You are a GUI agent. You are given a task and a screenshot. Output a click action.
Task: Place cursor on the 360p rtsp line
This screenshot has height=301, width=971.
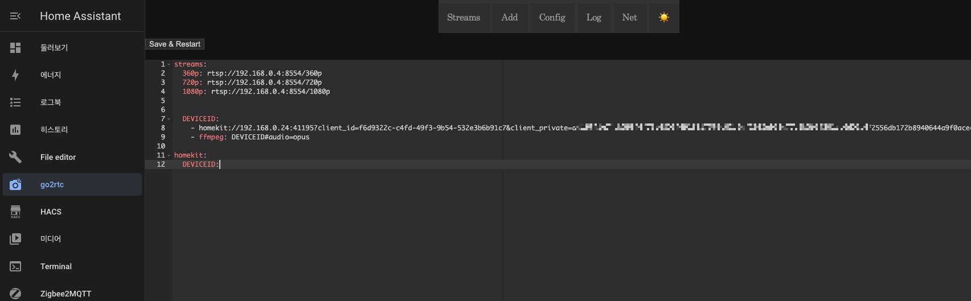(x=252, y=73)
